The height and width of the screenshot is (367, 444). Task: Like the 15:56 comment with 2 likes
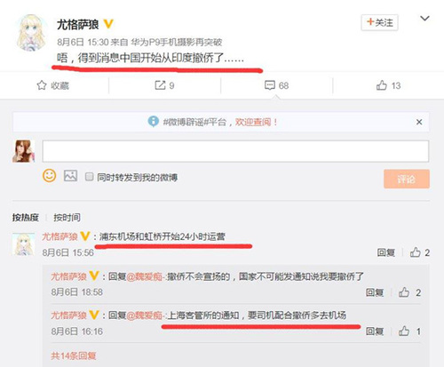coord(416,252)
